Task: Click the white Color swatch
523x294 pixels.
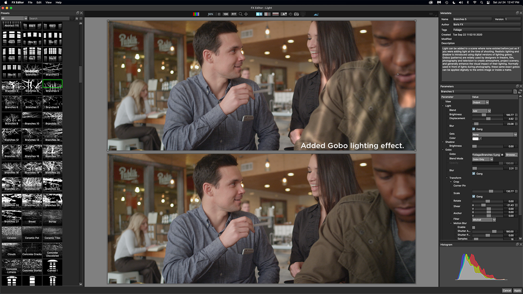Action: 475,139
